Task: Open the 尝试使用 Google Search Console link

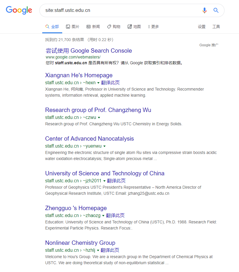Action: [x=89, y=51]
